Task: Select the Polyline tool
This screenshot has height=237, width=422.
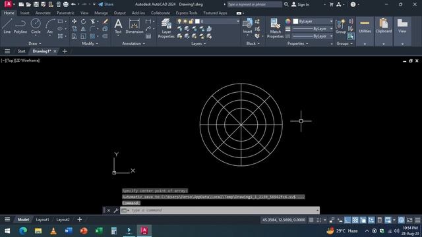Action: tap(20, 26)
